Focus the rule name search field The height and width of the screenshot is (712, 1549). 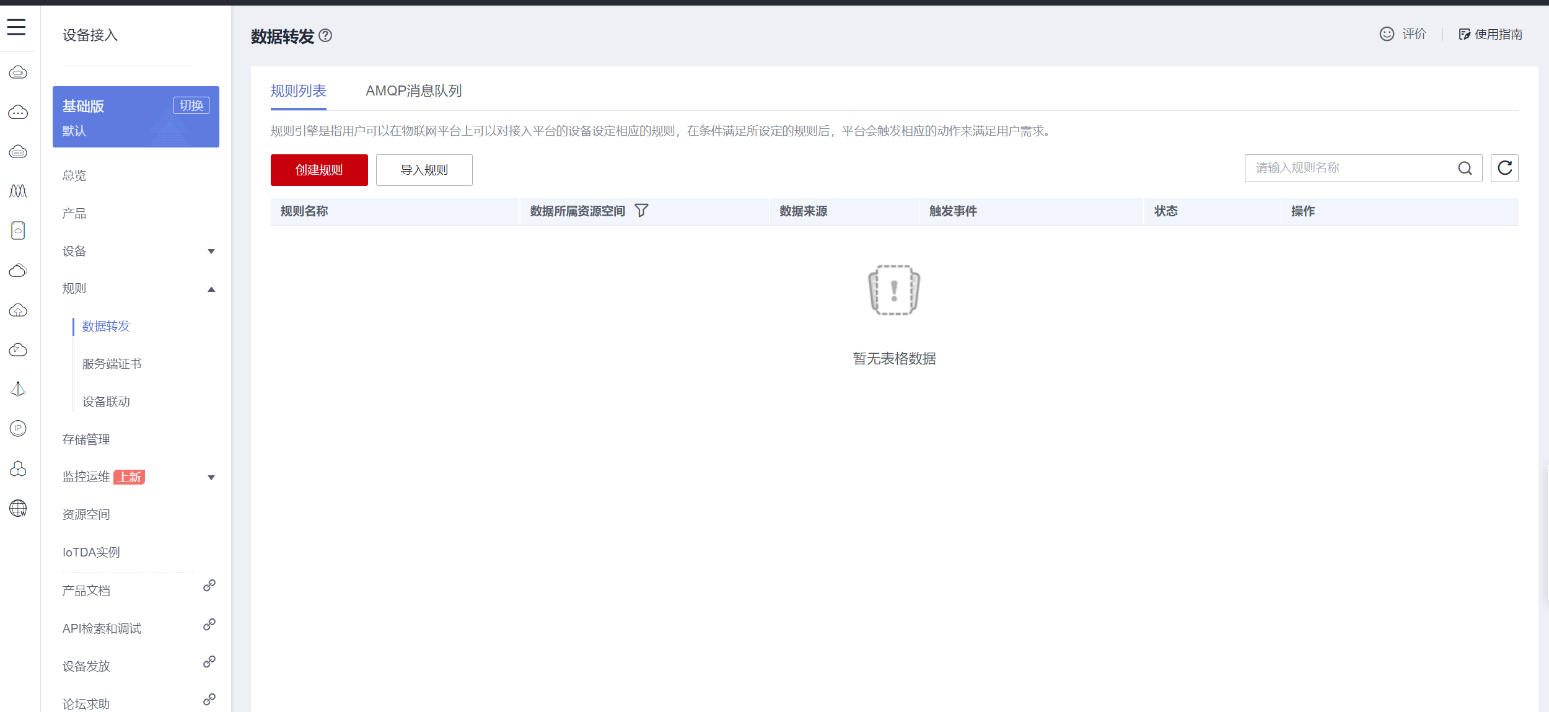[x=1351, y=168]
